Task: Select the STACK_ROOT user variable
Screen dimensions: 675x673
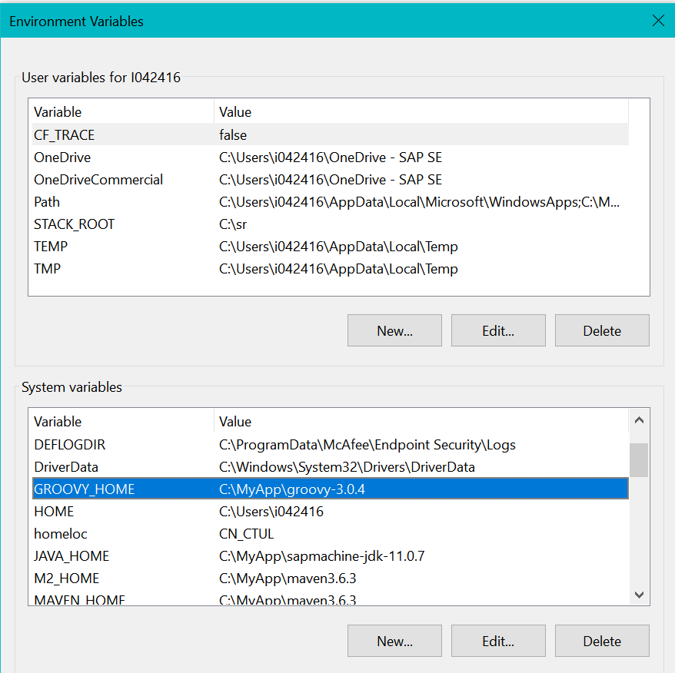Action: coord(74,224)
